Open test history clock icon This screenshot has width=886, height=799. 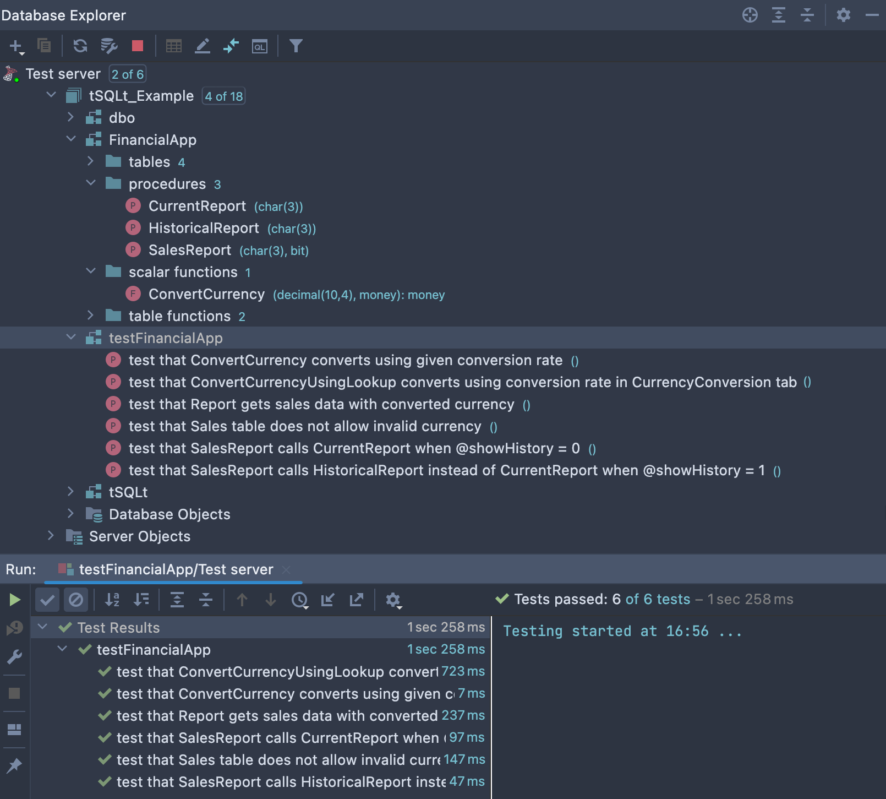click(x=299, y=600)
